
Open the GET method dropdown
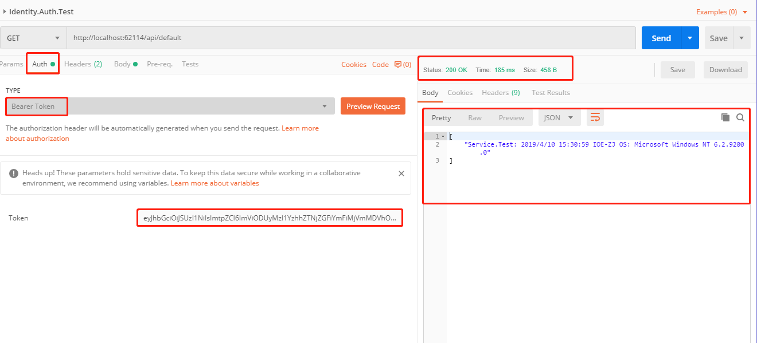pos(33,38)
